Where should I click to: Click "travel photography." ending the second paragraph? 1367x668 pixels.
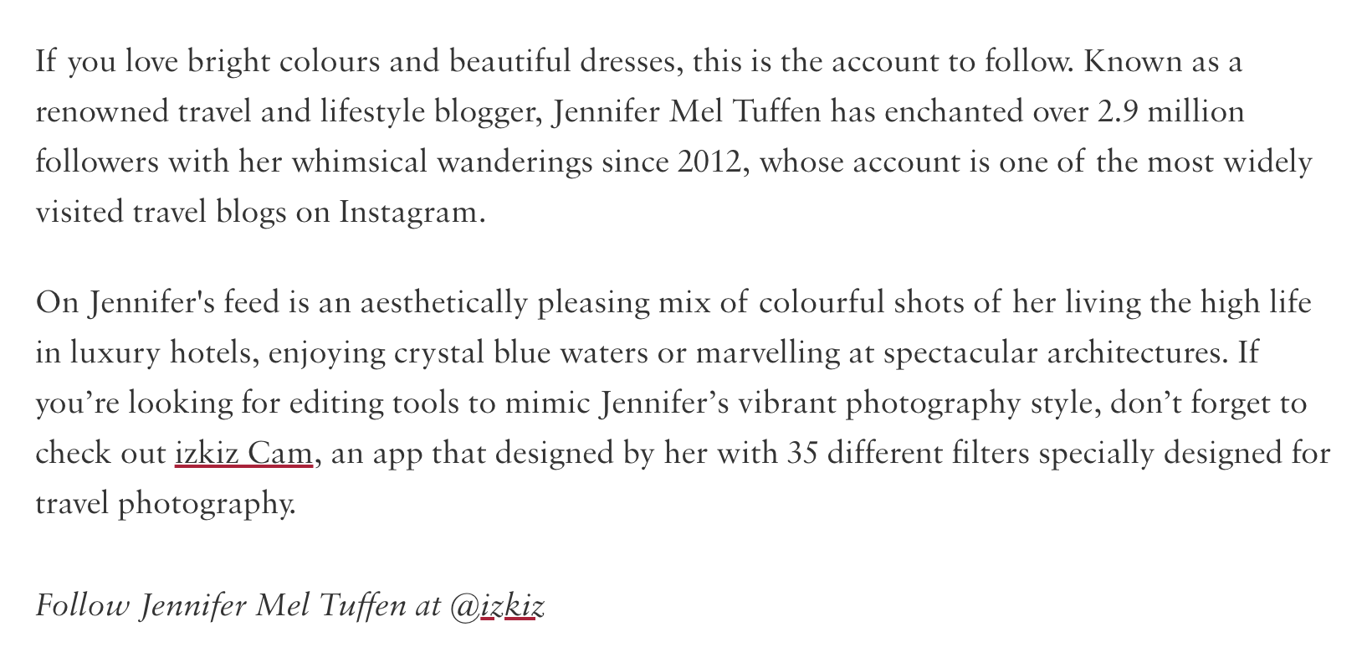[166, 504]
